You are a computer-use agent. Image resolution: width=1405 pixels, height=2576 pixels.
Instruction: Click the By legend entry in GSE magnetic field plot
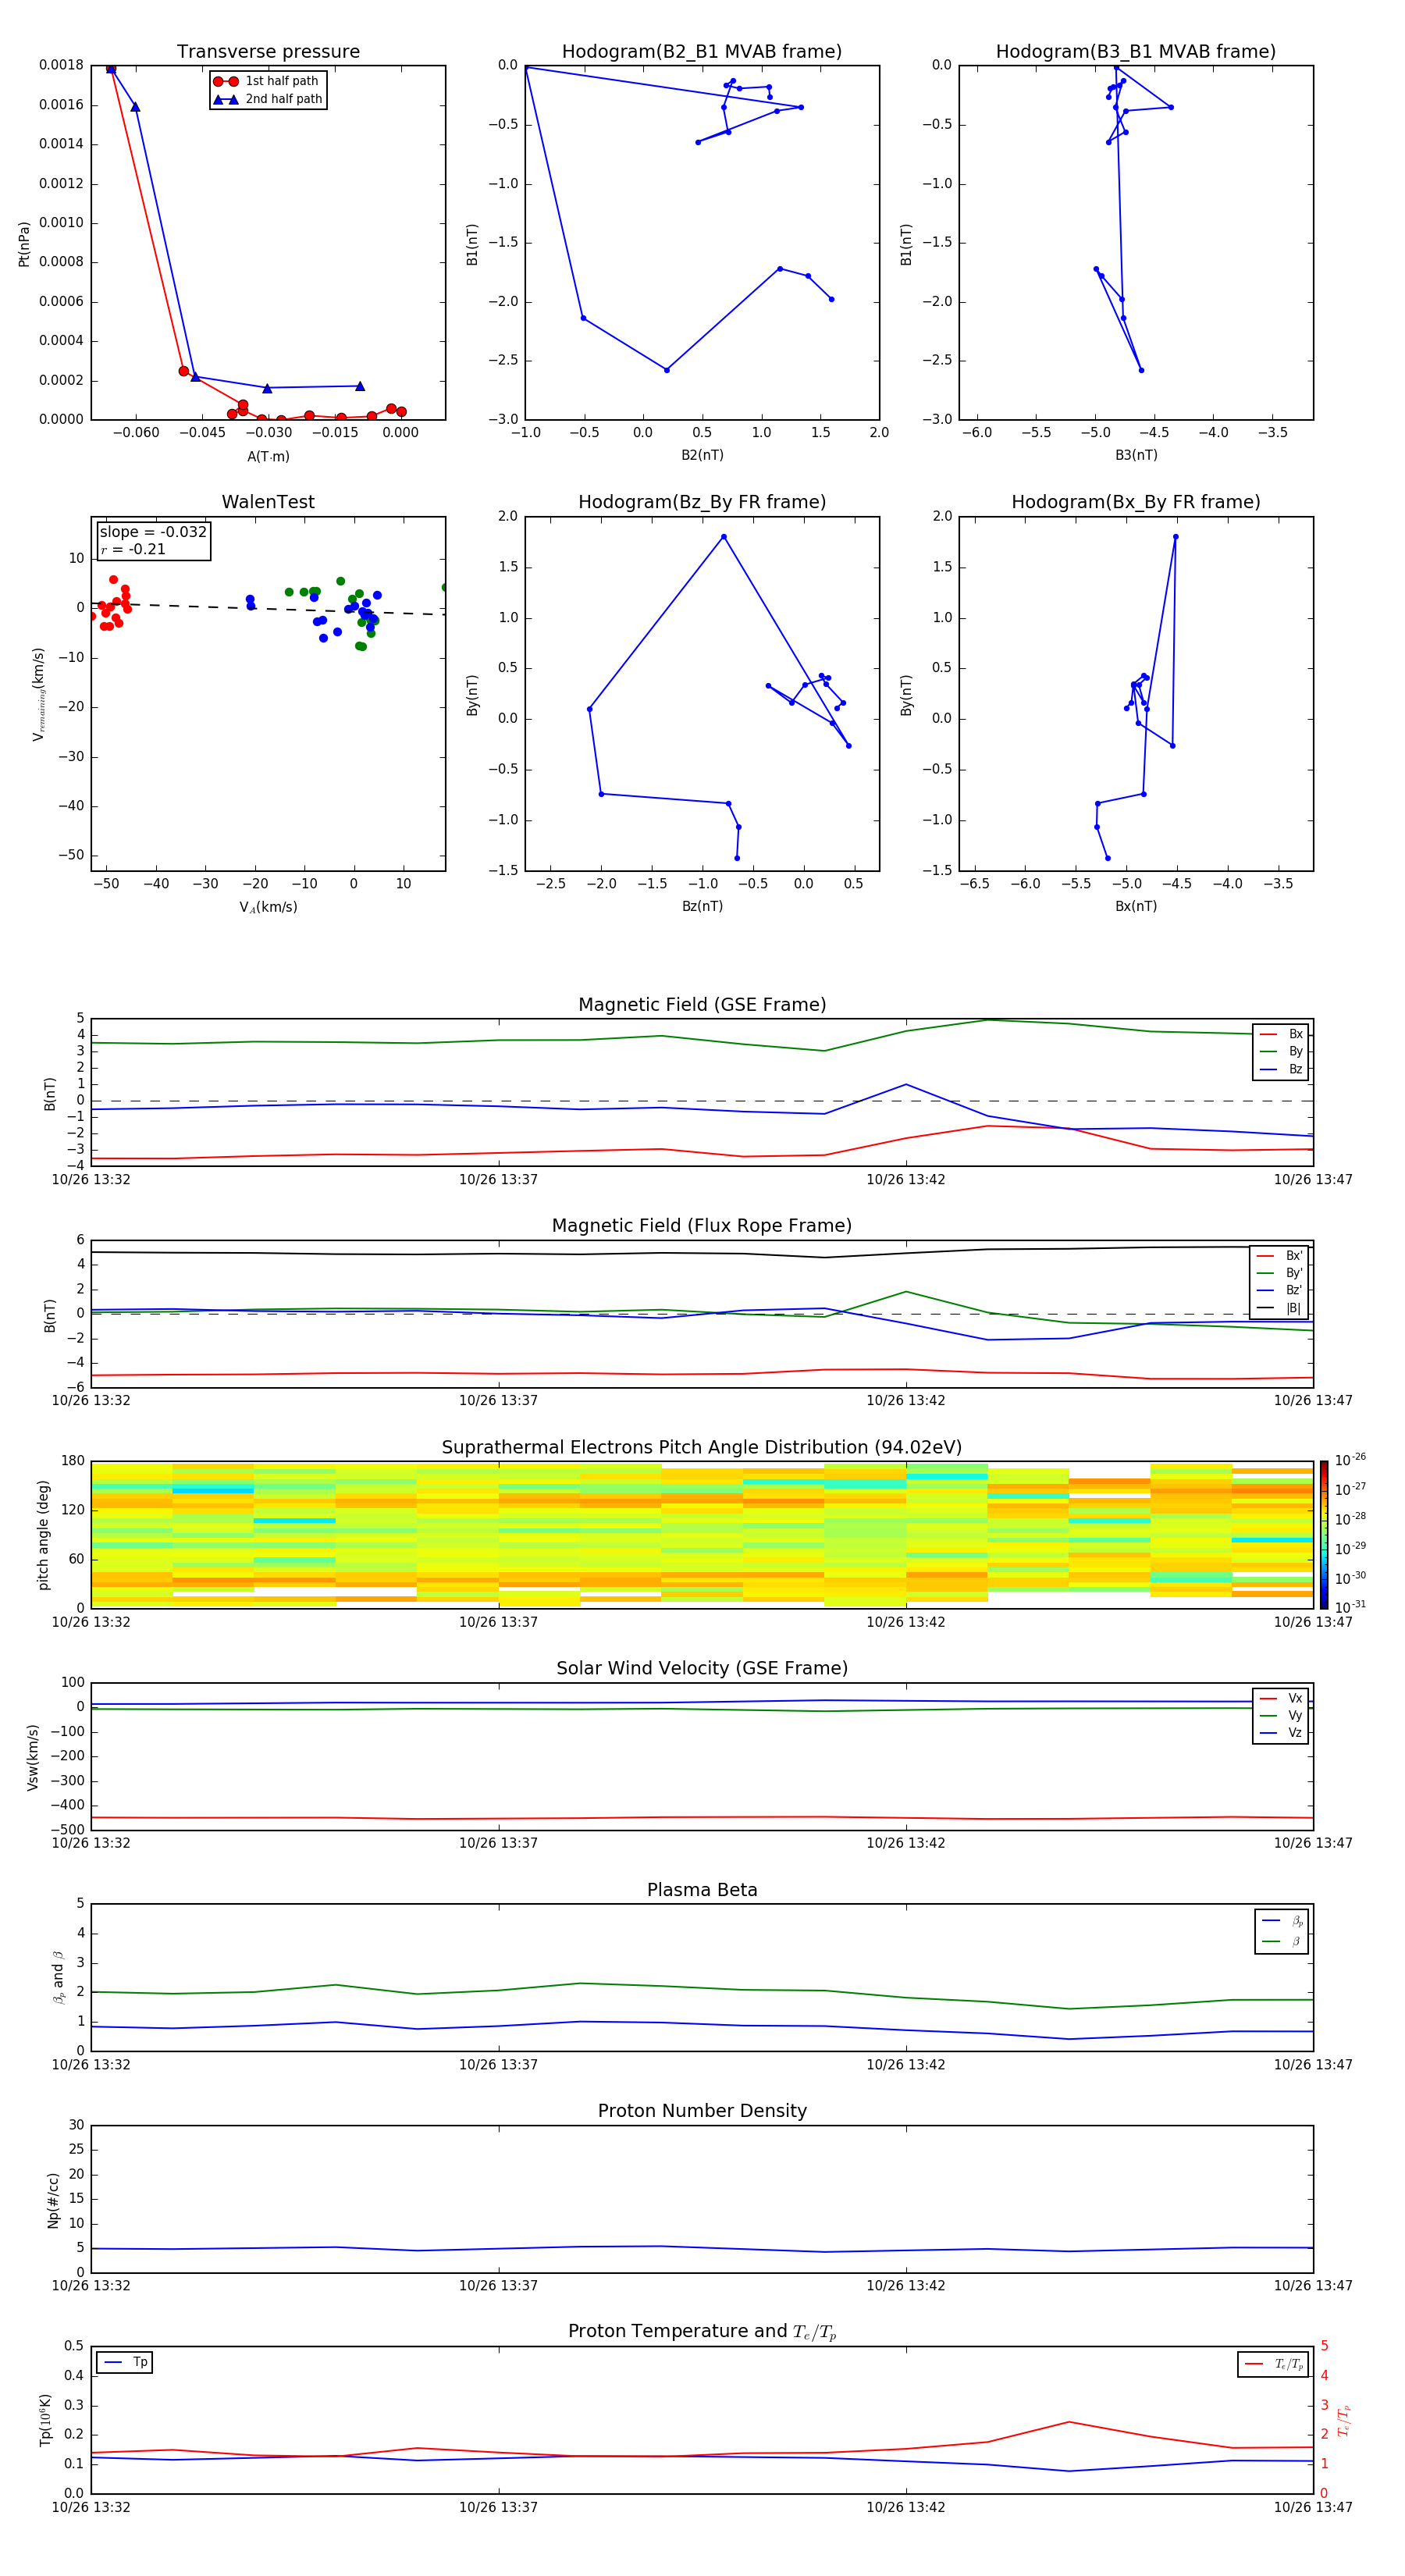click(1281, 1051)
